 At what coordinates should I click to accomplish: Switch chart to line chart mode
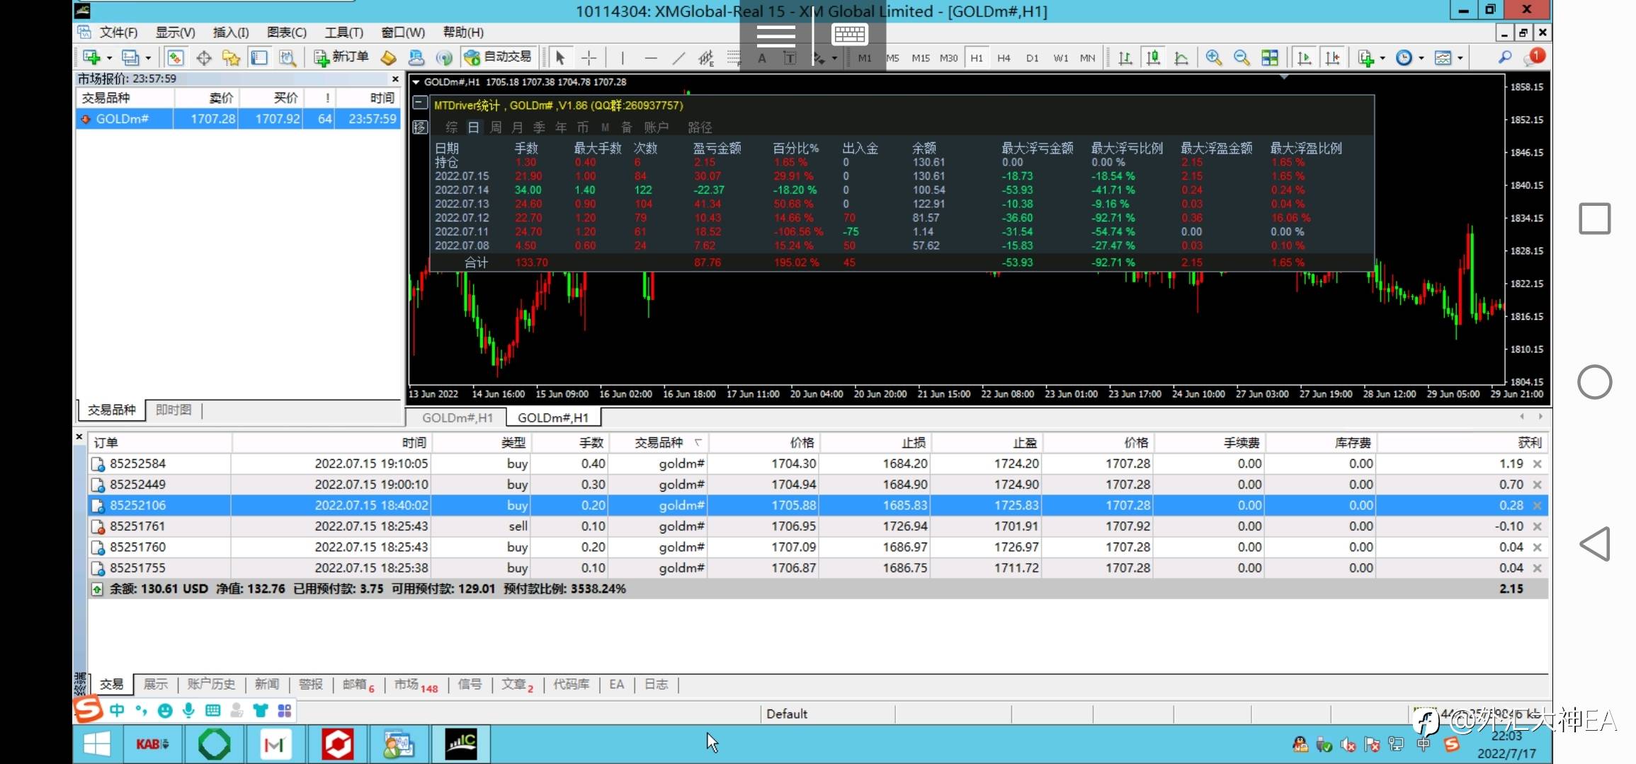(1181, 58)
